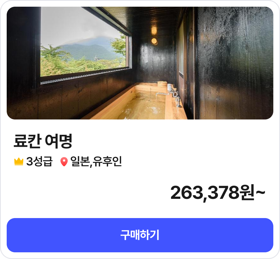Screen dimensions: 280x259
Task: Select the 3성급 star rating label
Action: coord(39,161)
